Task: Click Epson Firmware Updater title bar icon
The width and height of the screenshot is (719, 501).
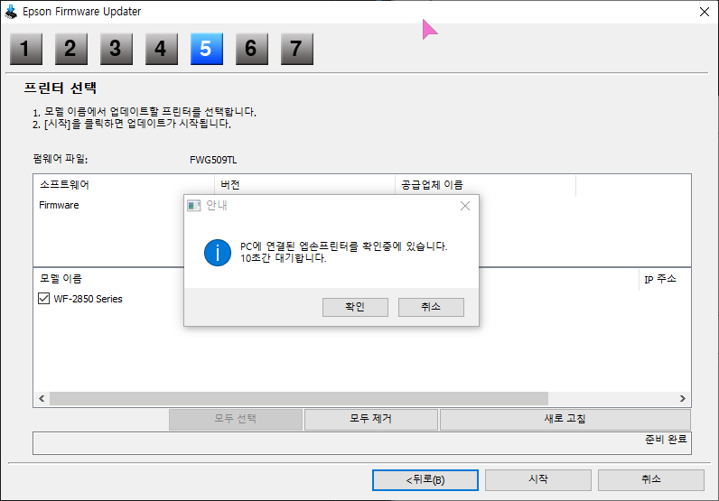Action: (11, 12)
